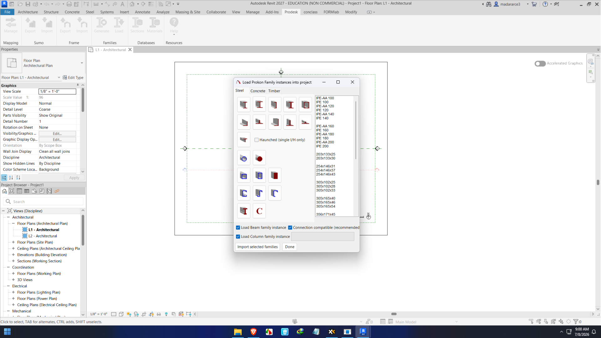Open the Structure ribbon tab
This screenshot has height=338, width=601.
point(51,12)
